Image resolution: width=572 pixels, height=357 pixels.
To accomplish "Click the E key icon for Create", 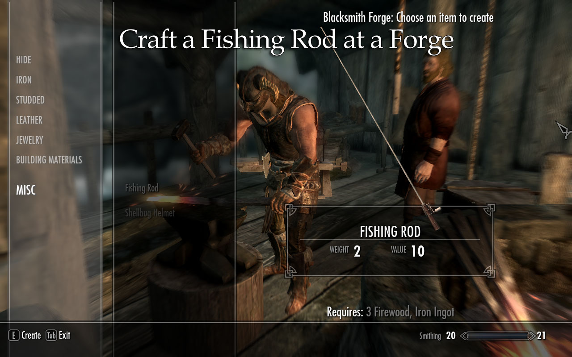I will [14, 336].
